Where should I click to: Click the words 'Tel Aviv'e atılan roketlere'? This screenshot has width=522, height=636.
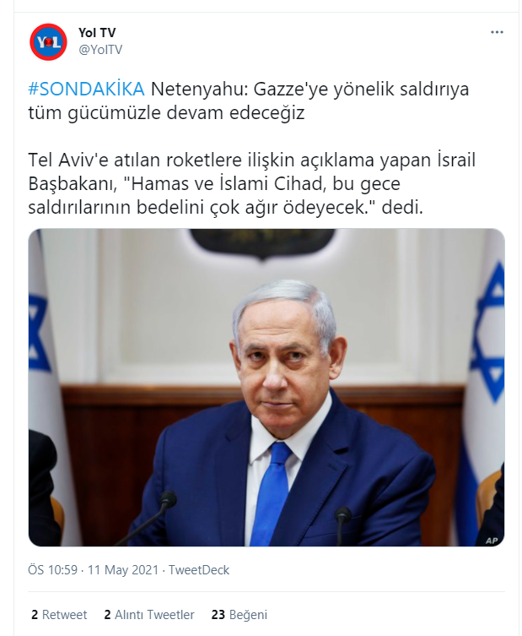pos(136,160)
